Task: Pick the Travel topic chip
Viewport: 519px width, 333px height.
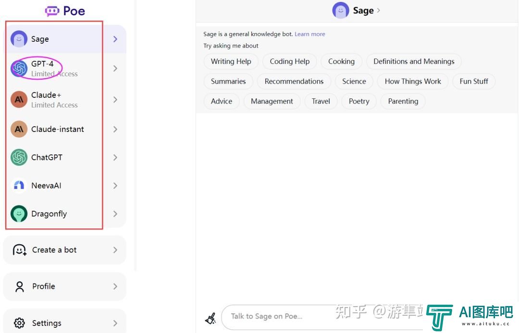Action: [x=321, y=101]
